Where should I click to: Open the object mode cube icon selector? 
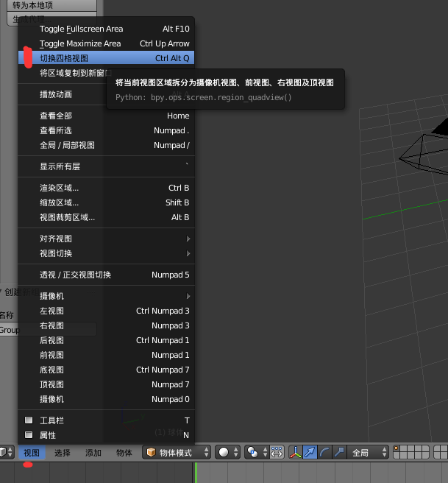tap(151, 452)
